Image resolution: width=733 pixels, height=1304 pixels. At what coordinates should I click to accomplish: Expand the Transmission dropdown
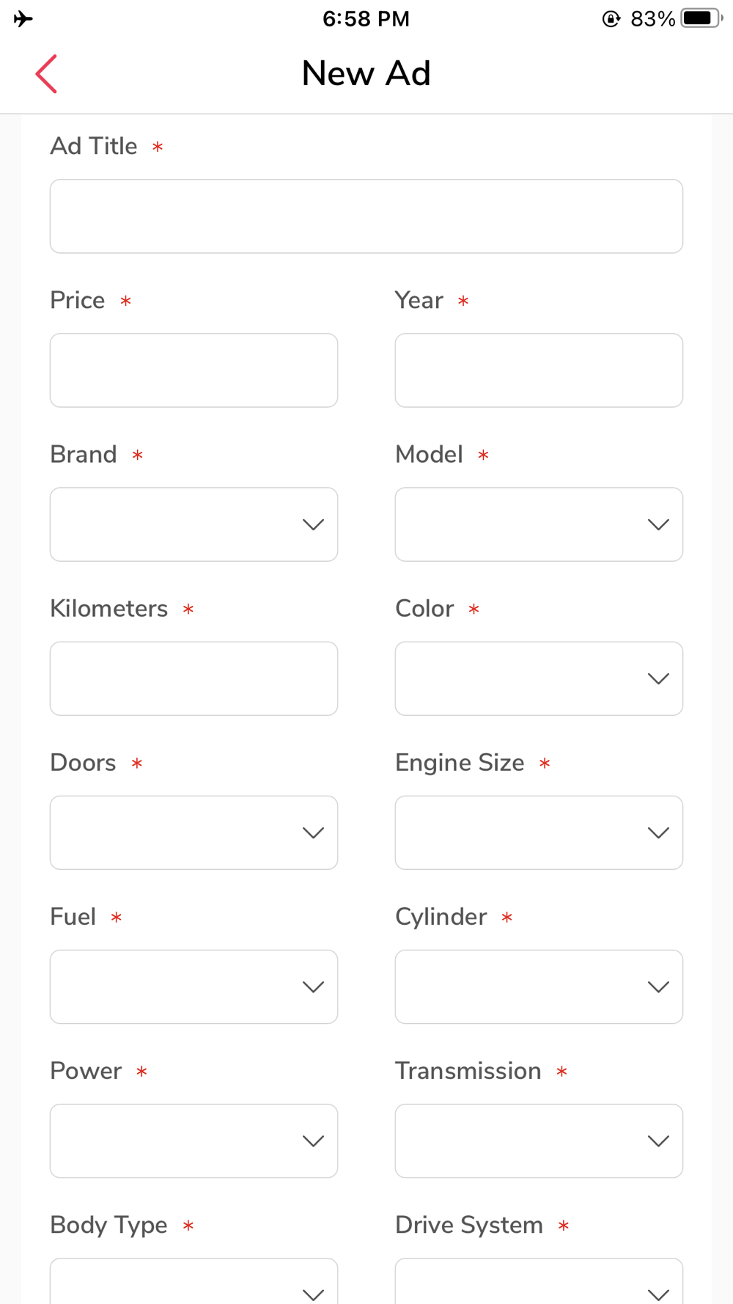(x=539, y=1140)
